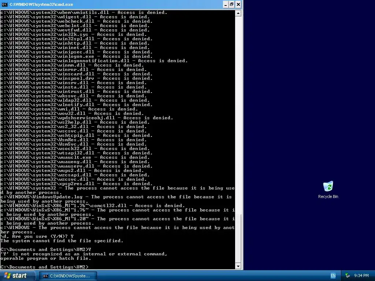Click the wsock32.dll access denied line

point(75,149)
